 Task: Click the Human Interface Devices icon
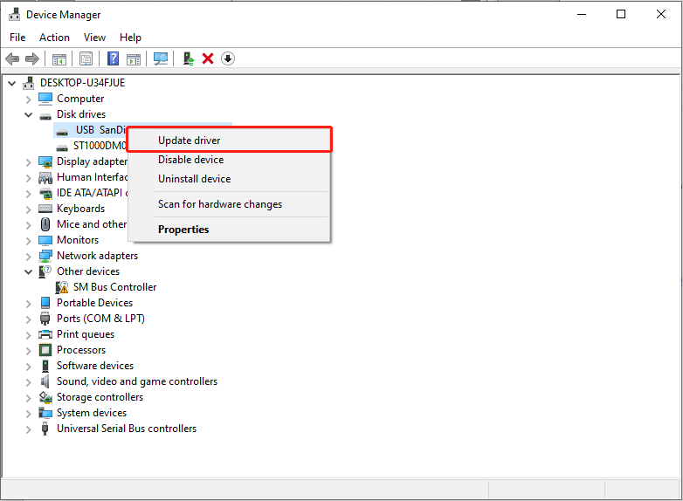click(x=45, y=177)
